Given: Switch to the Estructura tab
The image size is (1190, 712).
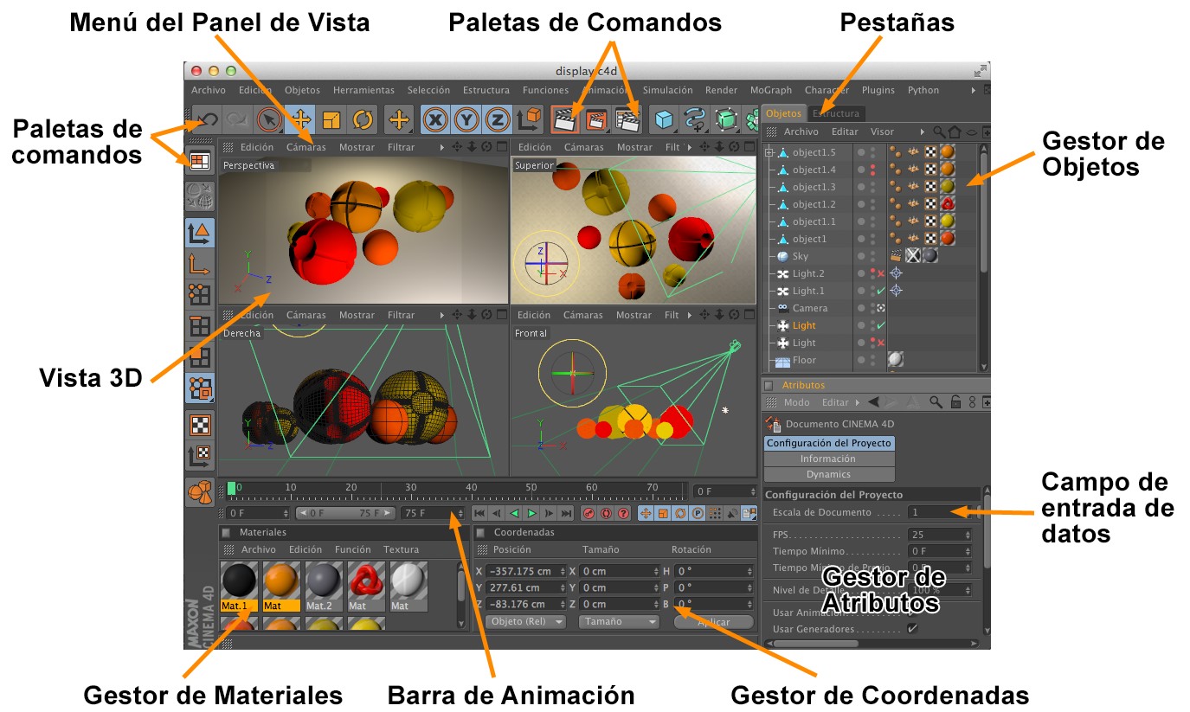Looking at the screenshot, I should coord(835,113).
